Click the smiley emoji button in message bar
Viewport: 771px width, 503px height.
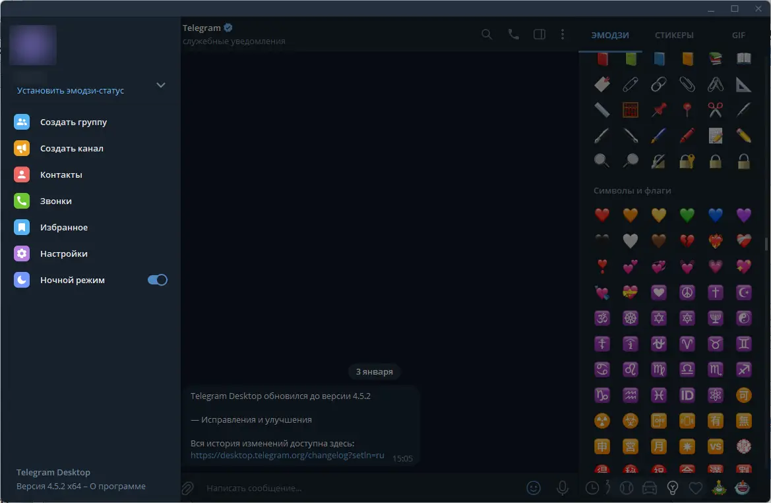[534, 488]
